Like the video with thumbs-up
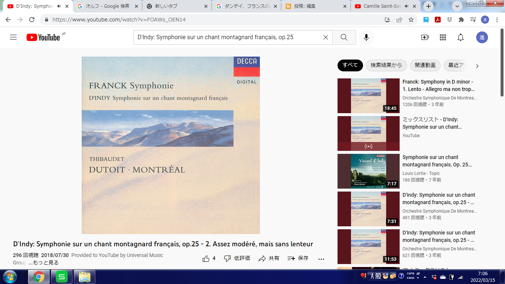The image size is (505, 284). coord(209,258)
